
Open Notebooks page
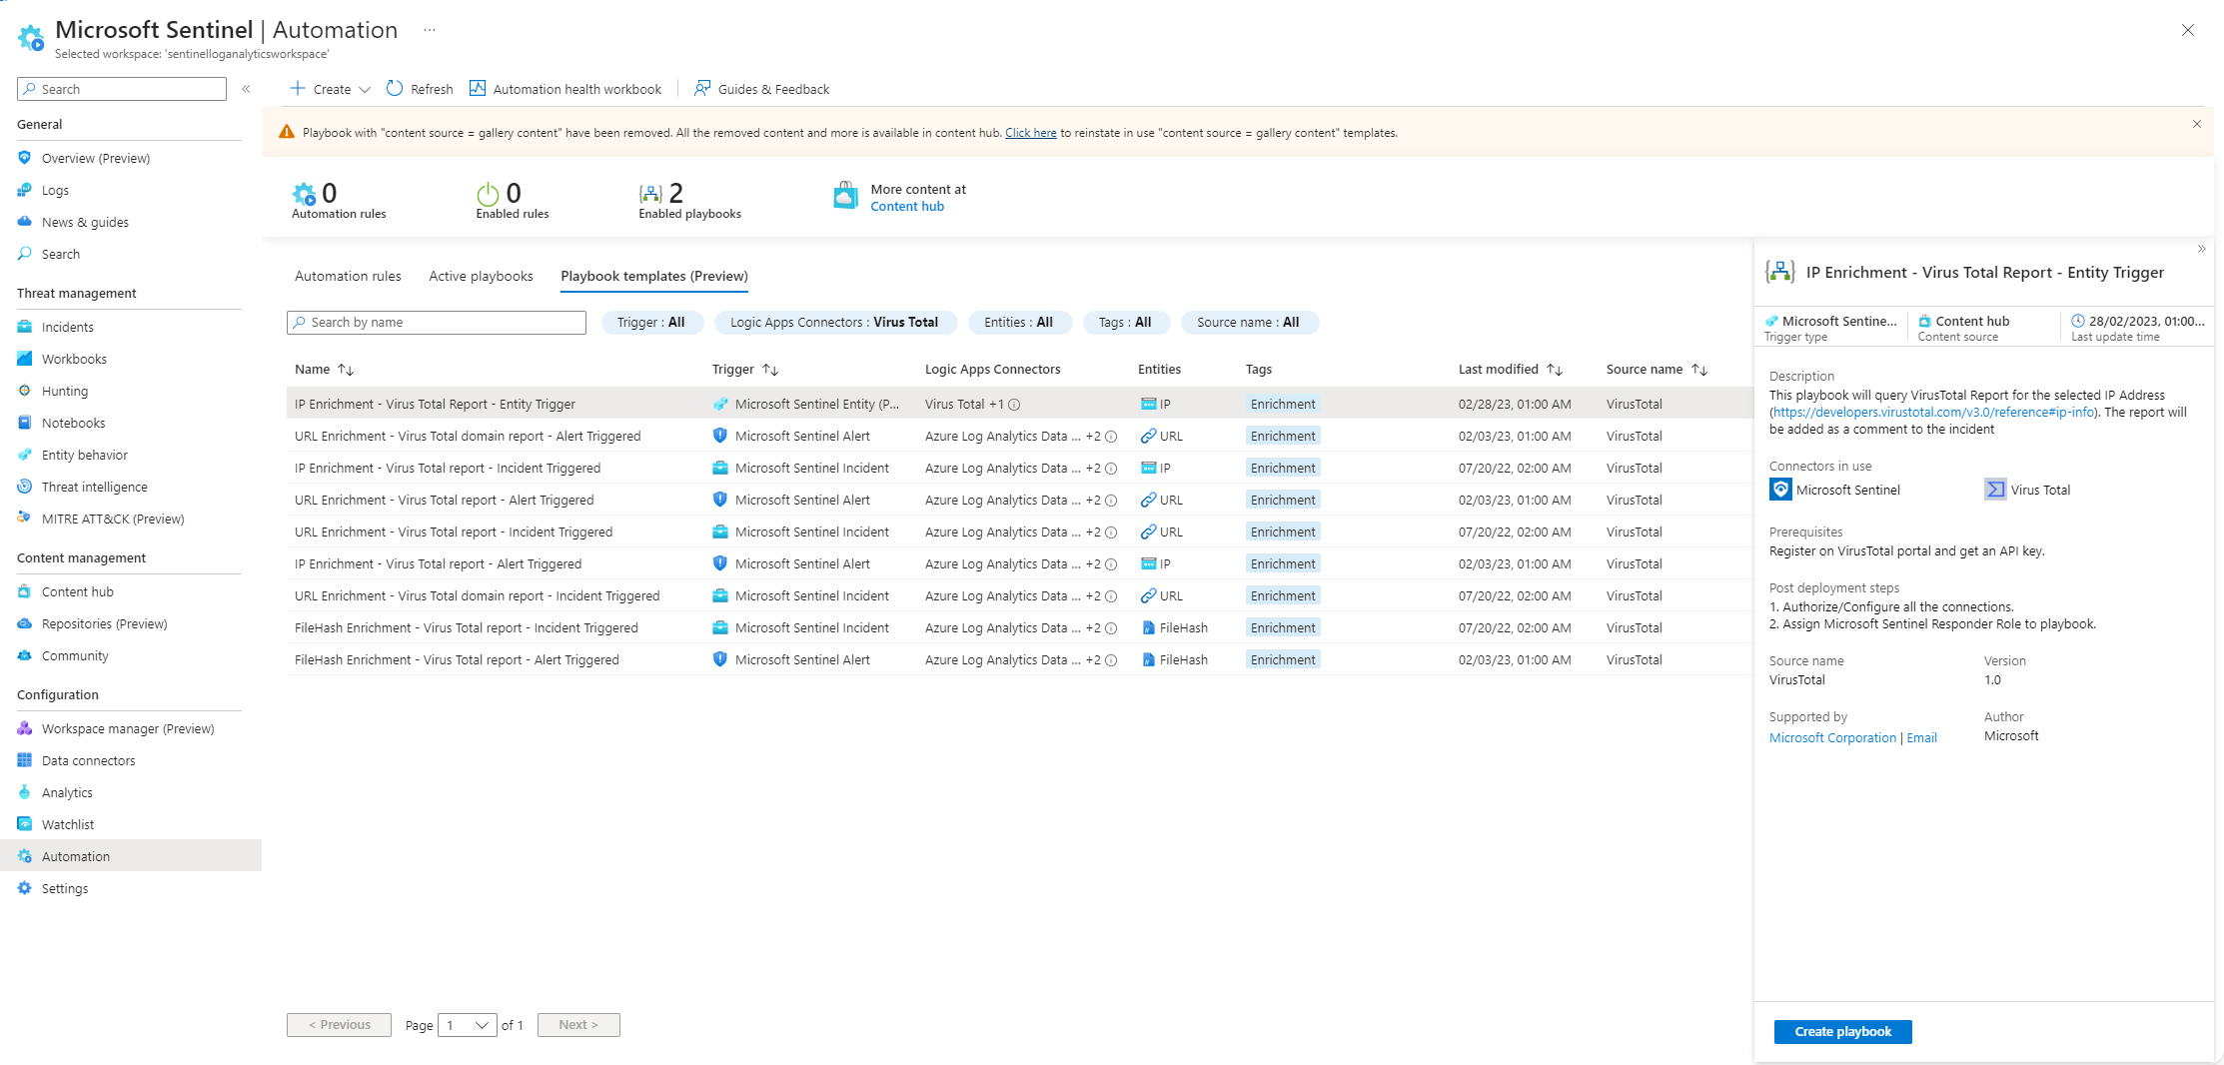73,423
